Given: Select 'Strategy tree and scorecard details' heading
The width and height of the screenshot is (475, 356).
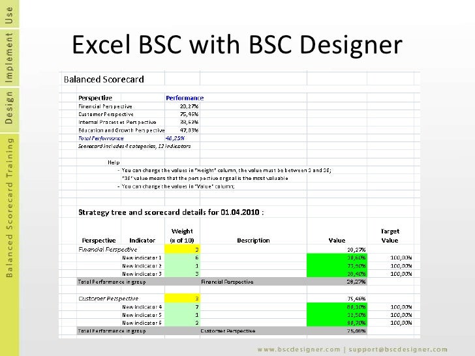Looking at the screenshot, I should [x=171, y=212].
